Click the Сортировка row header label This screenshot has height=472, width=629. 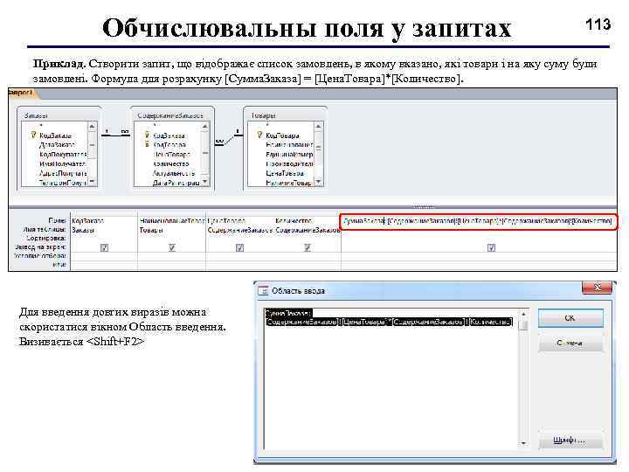(x=45, y=238)
